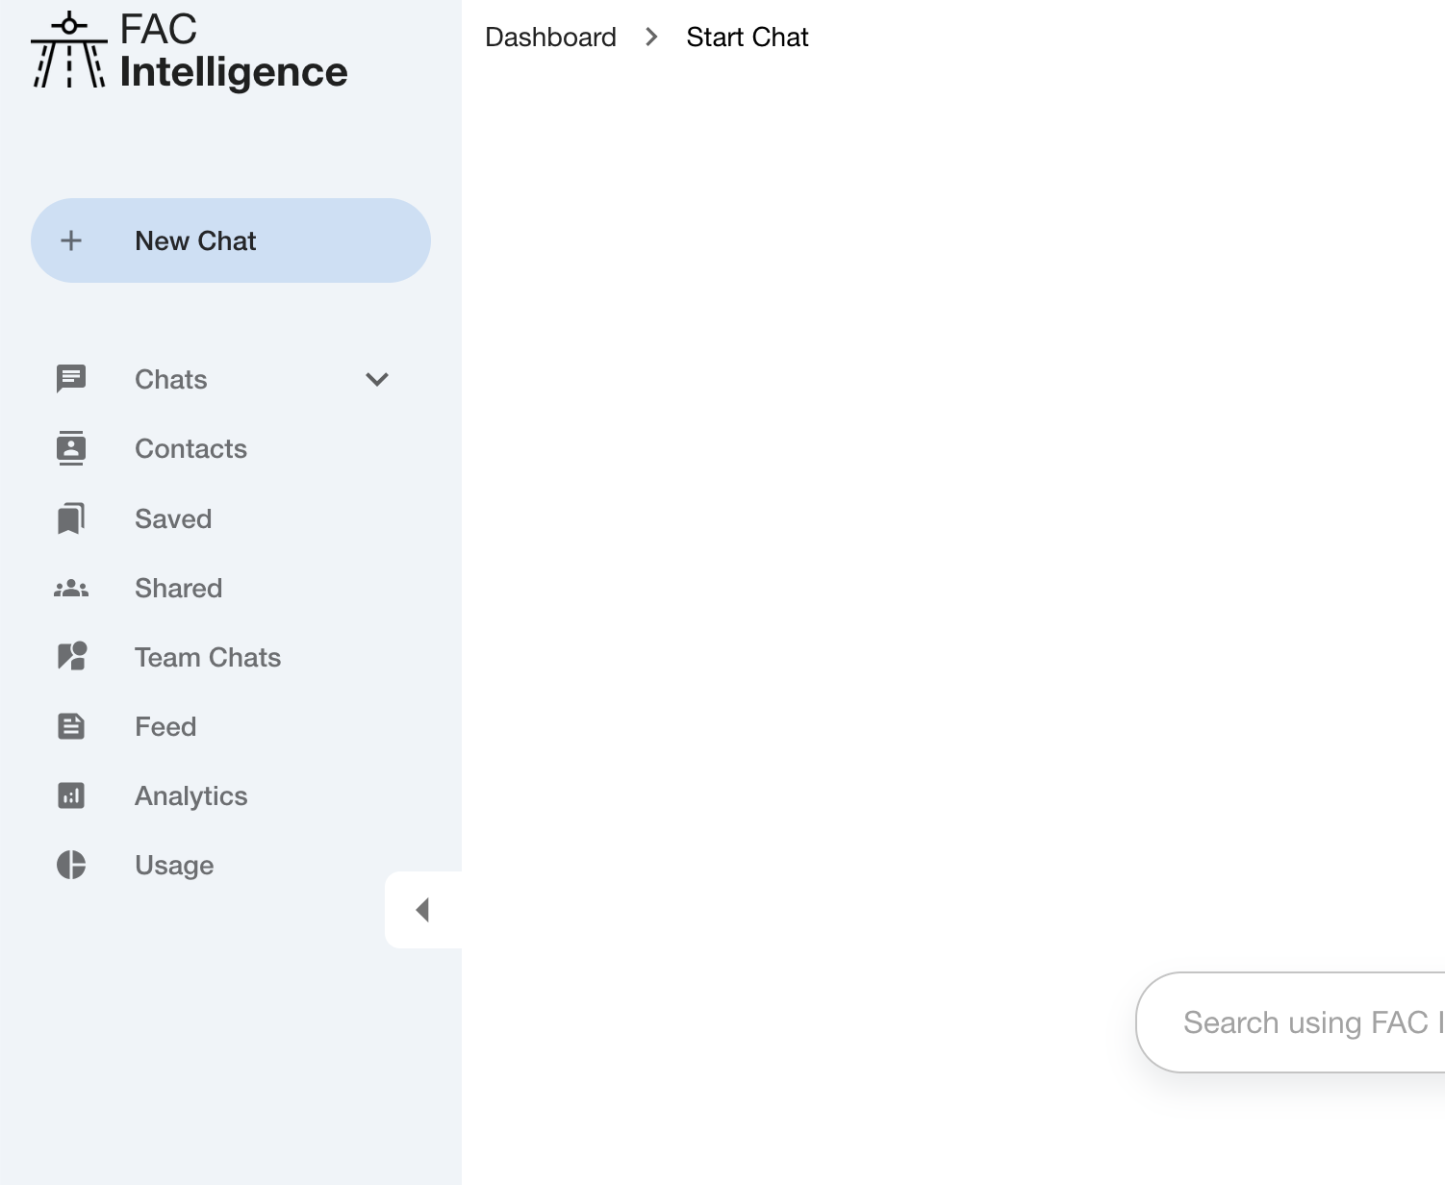Click the Analytics bar chart icon
The width and height of the screenshot is (1445, 1185).
point(71,795)
